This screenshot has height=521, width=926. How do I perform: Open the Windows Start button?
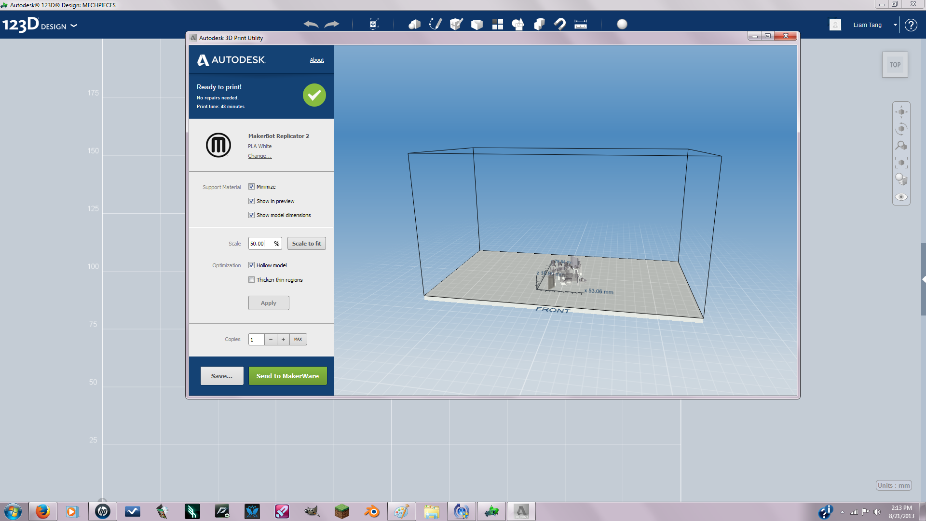13,511
